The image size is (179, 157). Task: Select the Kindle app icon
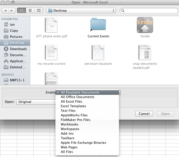point(145,25)
